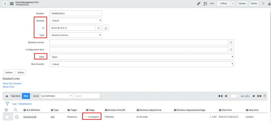Expand the State dropdown

click(x=142, y=57)
